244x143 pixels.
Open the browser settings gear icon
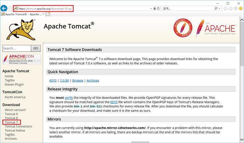(x=236, y=8)
